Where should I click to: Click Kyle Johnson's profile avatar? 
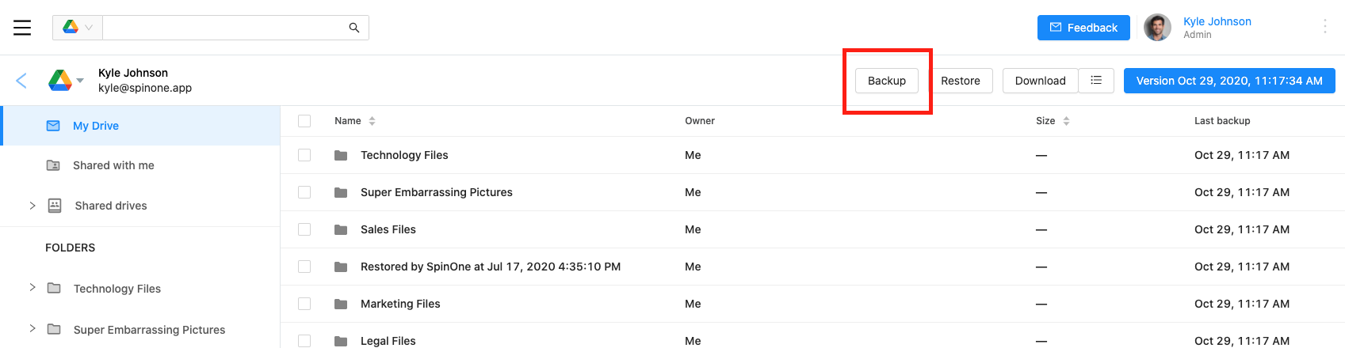(x=1157, y=28)
